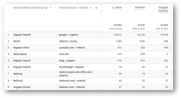Screen dimensions: 181x98
Task: Select the statics.teams.cdn.office.net referral row
Action: [x=88, y=74]
